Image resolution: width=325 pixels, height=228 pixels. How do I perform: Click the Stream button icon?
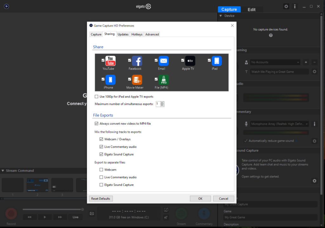181,213
